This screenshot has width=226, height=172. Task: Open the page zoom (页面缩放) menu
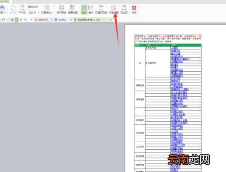tap(47, 10)
